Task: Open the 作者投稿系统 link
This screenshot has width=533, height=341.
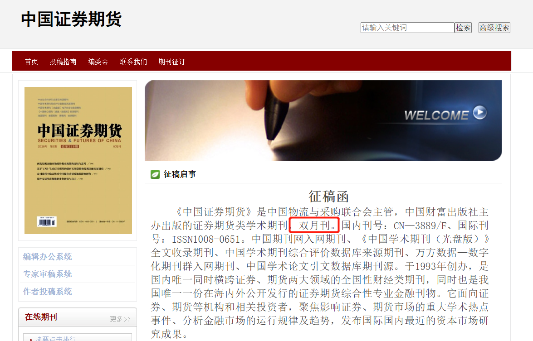Action: (x=47, y=292)
